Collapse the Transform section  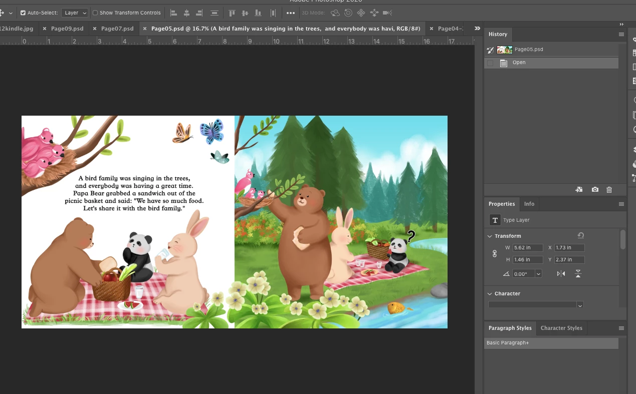tap(490, 236)
